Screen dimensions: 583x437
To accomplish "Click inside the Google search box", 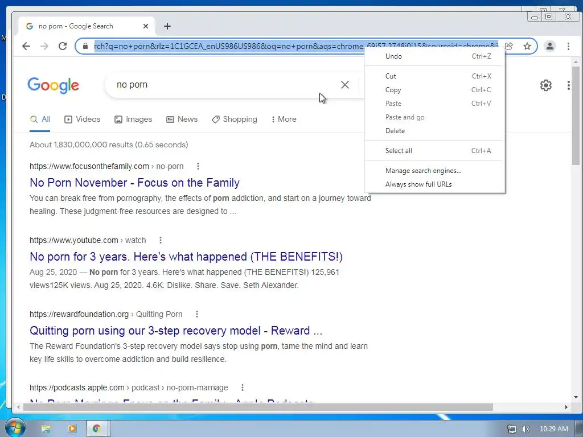I will [223, 85].
